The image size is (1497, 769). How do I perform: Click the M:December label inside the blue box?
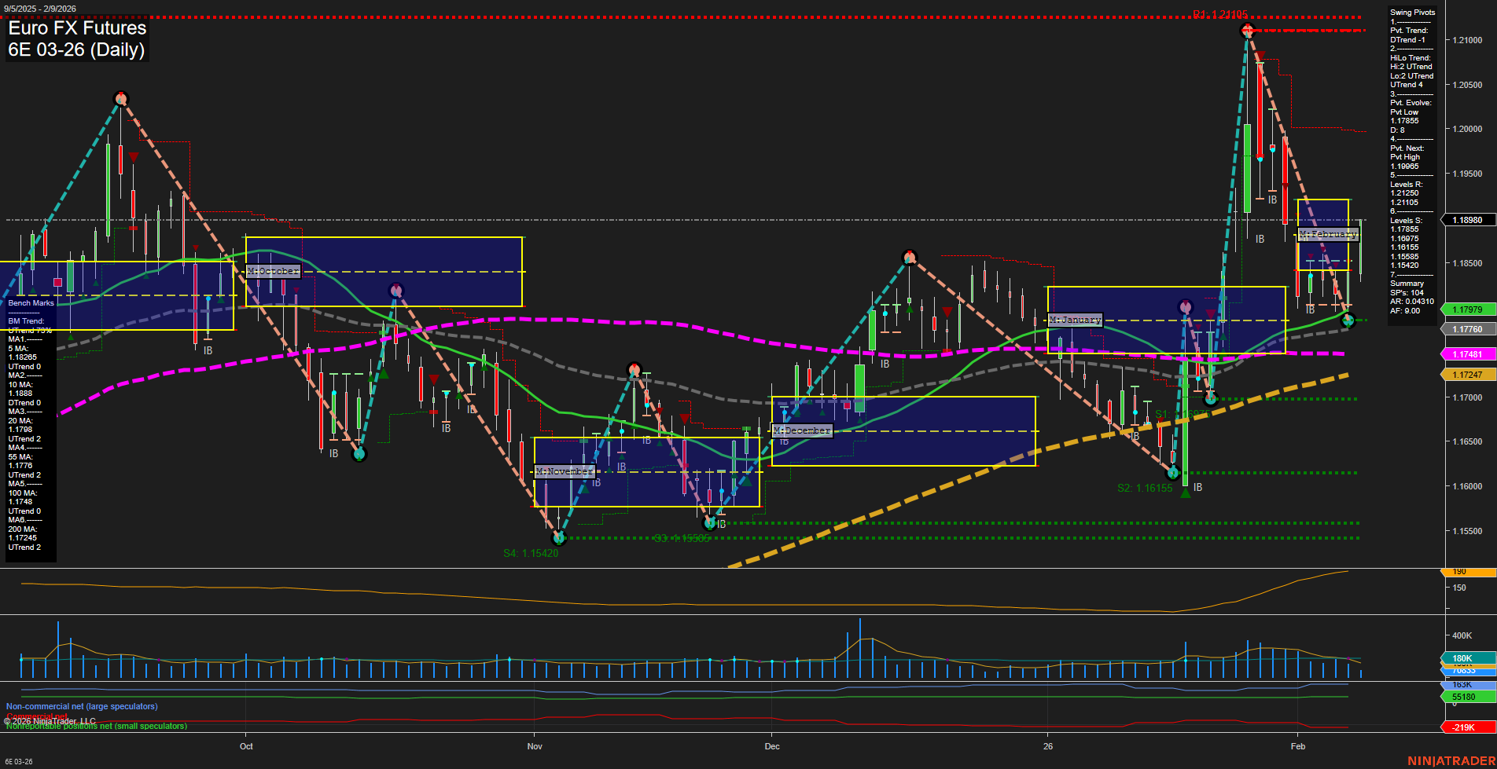point(801,430)
